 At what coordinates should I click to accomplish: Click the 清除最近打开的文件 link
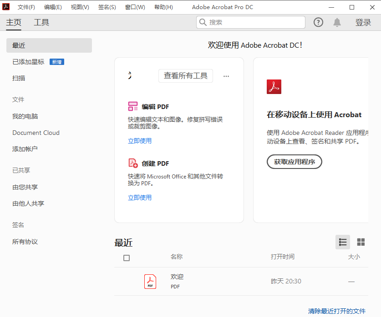[336, 311]
